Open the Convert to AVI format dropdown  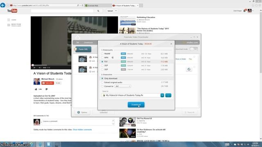[x=123, y=86]
